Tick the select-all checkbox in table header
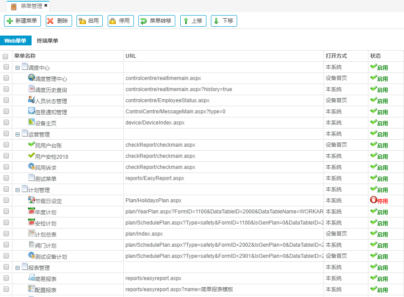The height and width of the screenshot is (297, 404). click(x=6, y=56)
